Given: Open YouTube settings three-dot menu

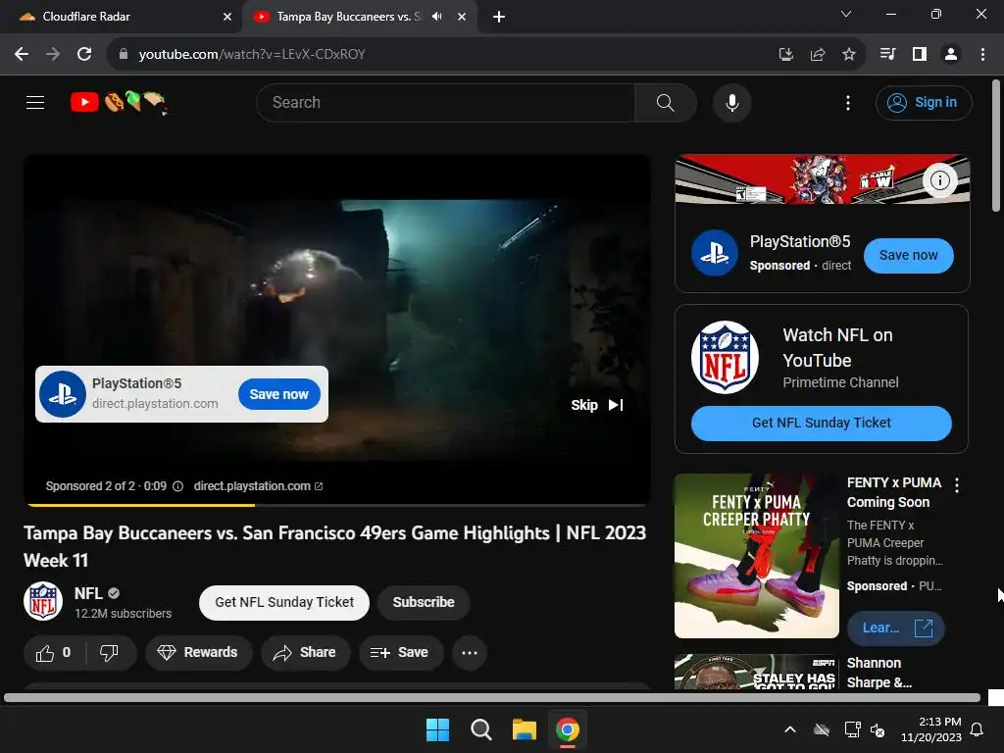Looking at the screenshot, I should pyautogui.click(x=848, y=102).
